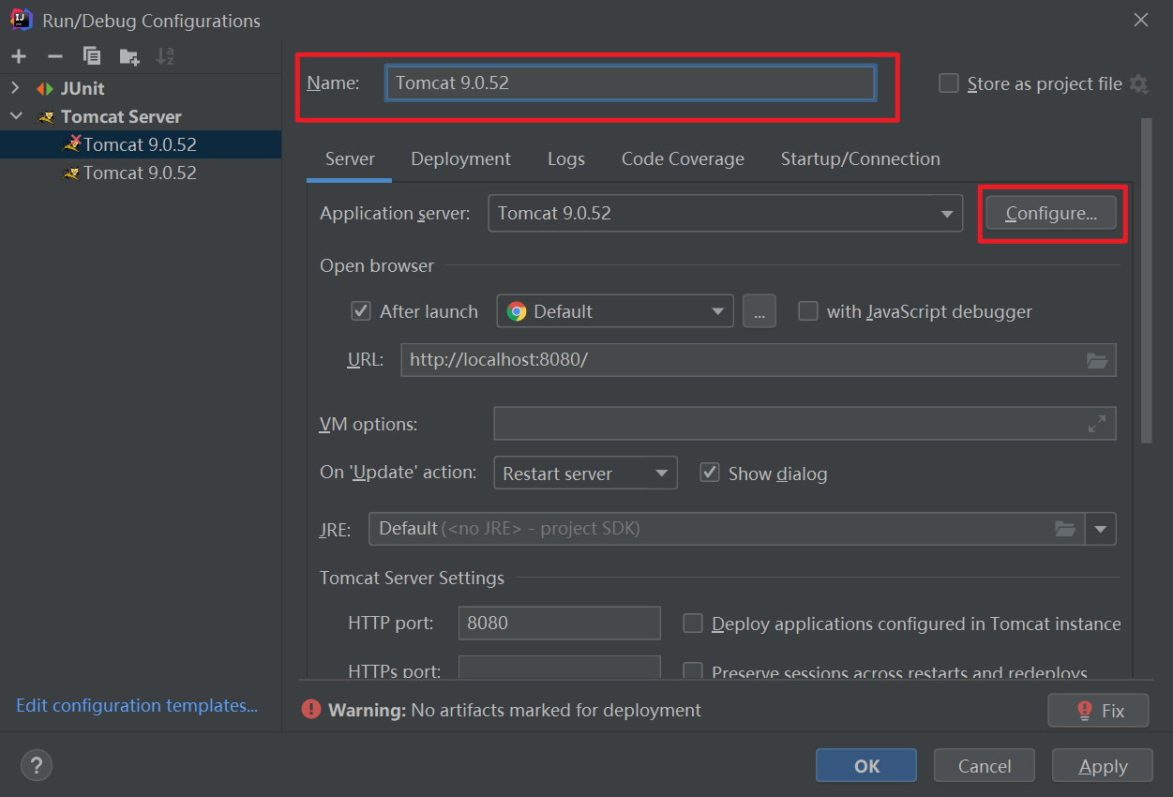This screenshot has width=1173, height=797.
Task: Open browser Default dropdown
Action: pos(614,311)
